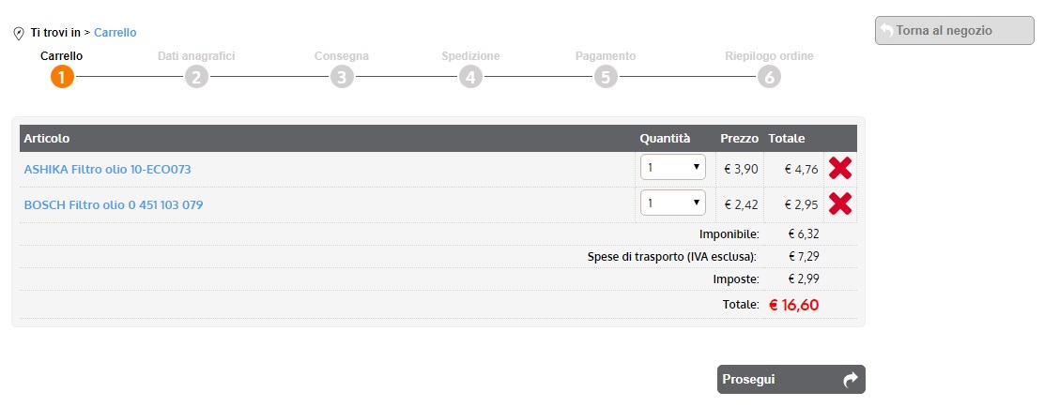
Task: Click the location pin icon
Action: (x=19, y=34)
